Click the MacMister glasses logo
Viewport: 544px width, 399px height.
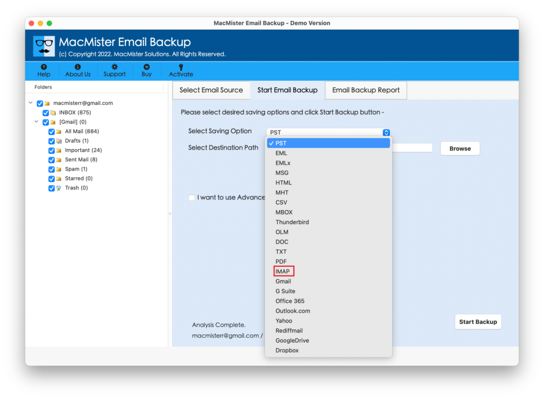[44, 46]
